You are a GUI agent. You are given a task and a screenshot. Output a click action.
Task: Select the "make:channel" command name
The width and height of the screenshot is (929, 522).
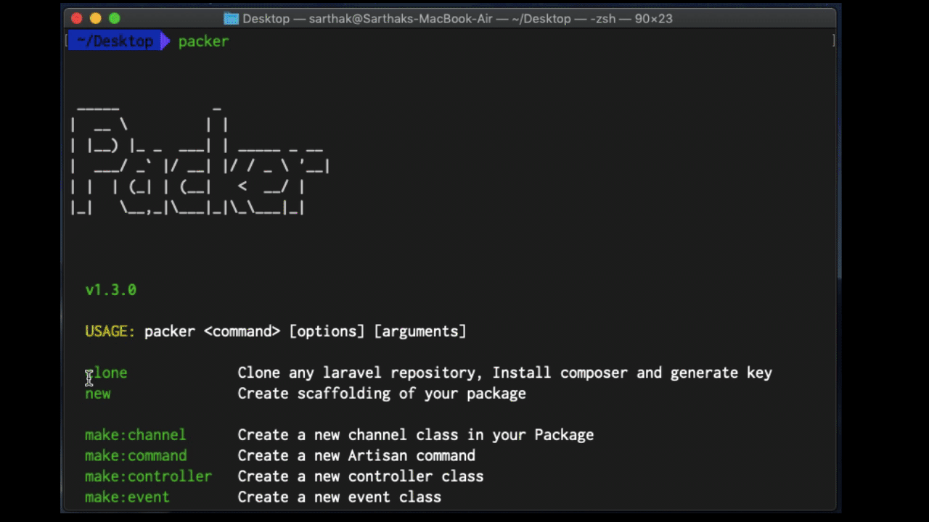[x=136, y=435]
